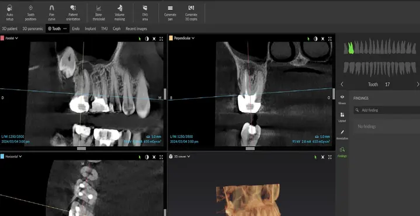
Task: Toggle contrast icon in Parallel view
Action: pos(147,39)
